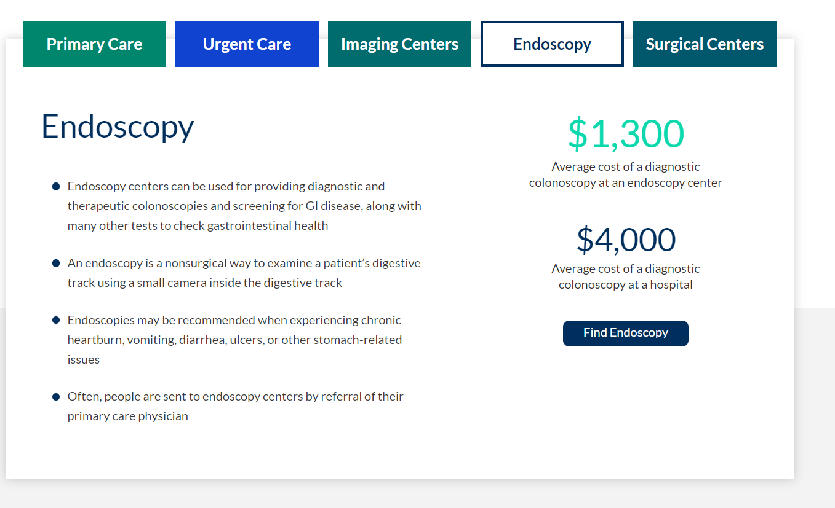Click the $4,000 price figure

click(625, 240)
